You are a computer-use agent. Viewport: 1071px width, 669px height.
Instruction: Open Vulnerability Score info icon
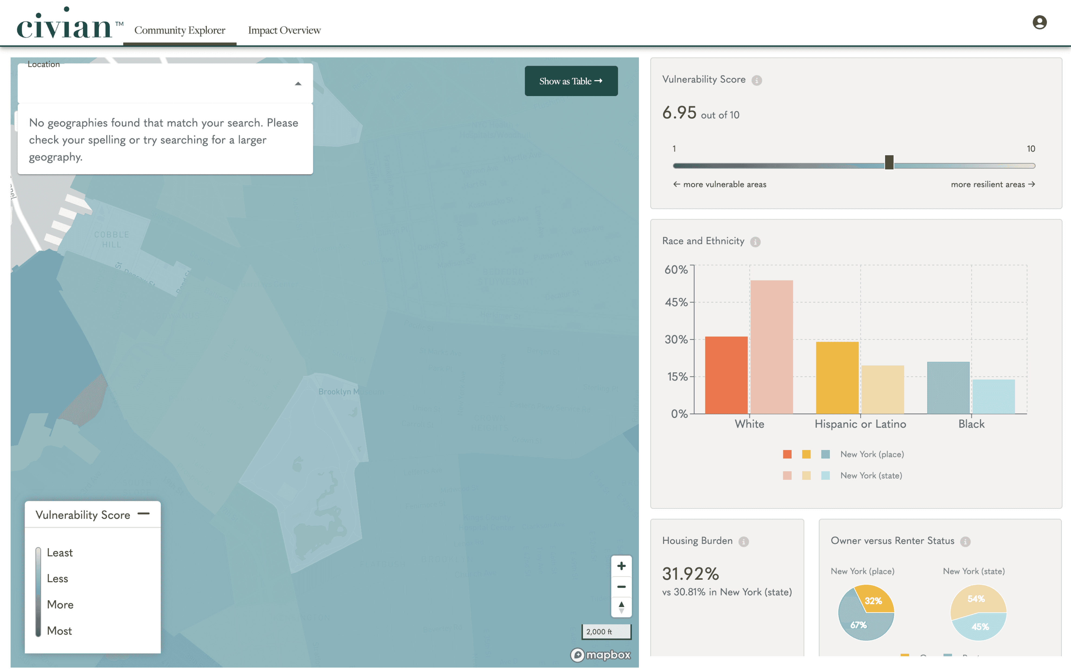pyautogui.click(x=757, y=80)
